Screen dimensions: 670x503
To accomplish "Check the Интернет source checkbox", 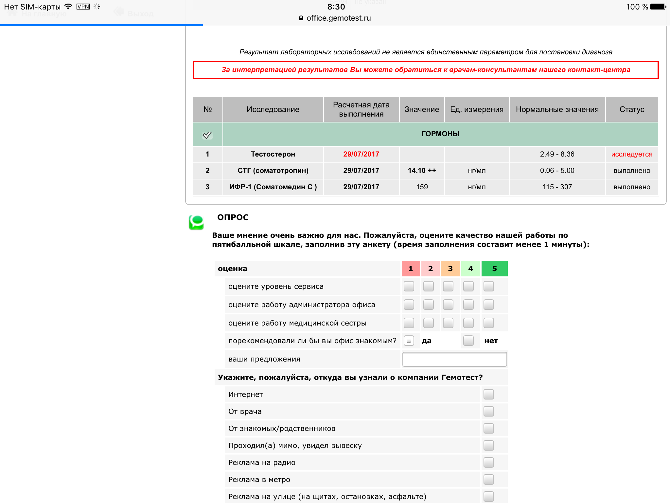I will coord(488,394).
